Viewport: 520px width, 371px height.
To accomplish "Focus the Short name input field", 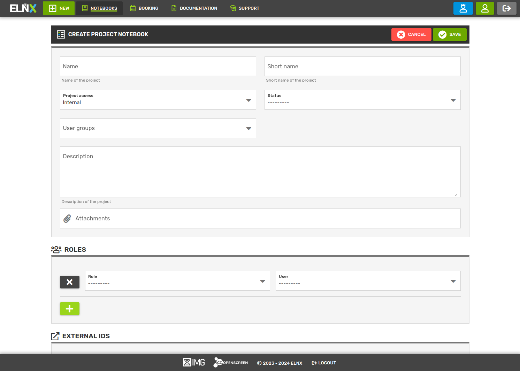I will pos(362,66).
